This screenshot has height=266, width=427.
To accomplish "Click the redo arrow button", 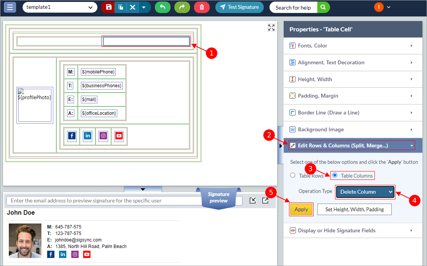I will (182, 7).
